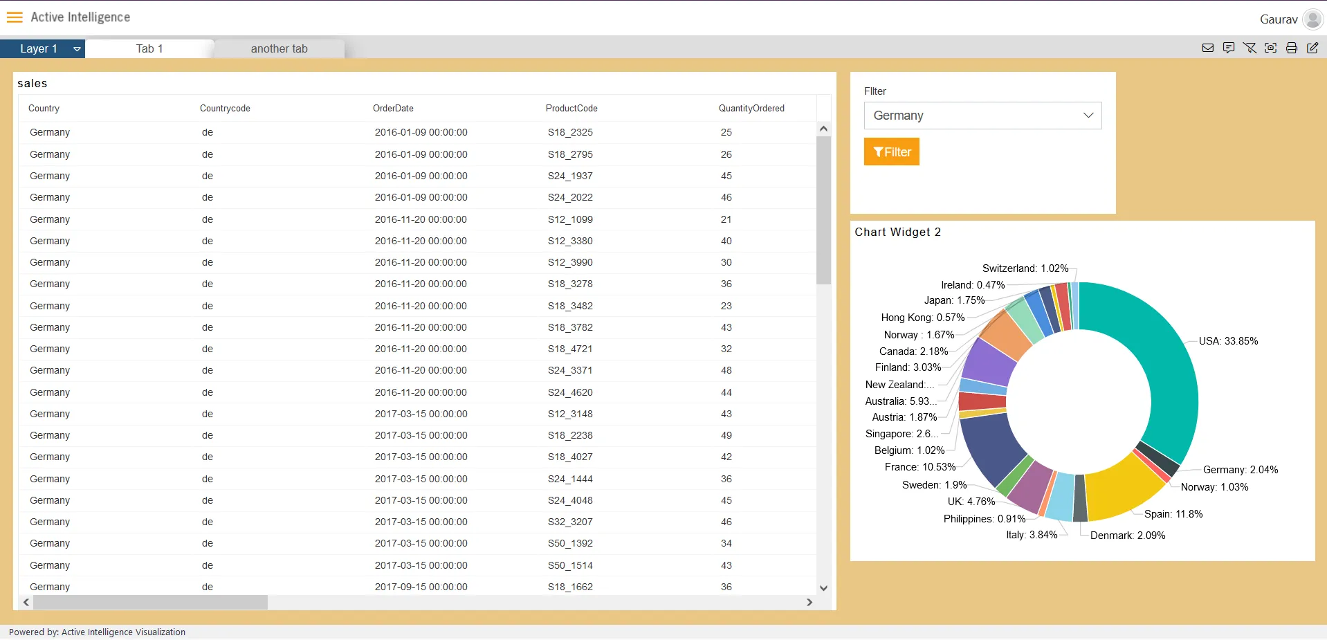1327x640 pixels.
Task: Print the dashboard using the printer icon
Action: point(1291,48)
